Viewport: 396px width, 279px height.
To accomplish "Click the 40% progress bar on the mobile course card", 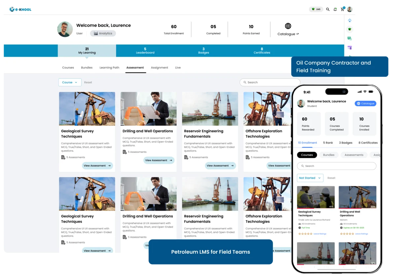I will tap(306, 209).
